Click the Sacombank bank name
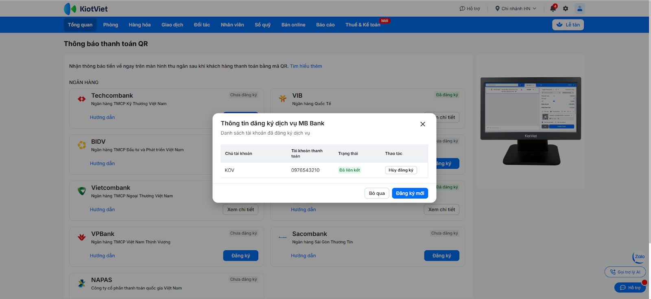The height and width of the screenshot is (299, 651). coord(310,234)
